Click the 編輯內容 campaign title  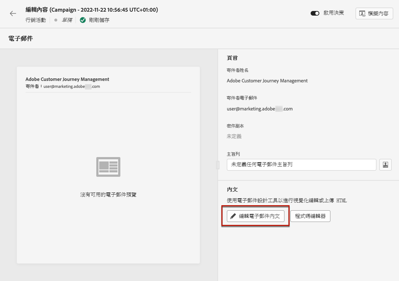(x=92, y=10)
